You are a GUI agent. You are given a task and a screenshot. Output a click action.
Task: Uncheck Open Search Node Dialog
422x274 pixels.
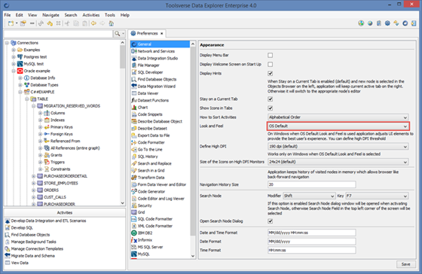[x=271, y=221]
